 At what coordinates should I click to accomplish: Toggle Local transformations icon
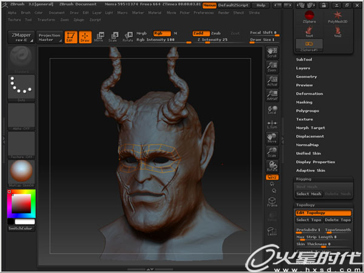click(x=272, y=110)
